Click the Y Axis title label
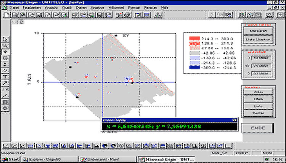Viewport: 286px width, 163px height. (29, 79)
